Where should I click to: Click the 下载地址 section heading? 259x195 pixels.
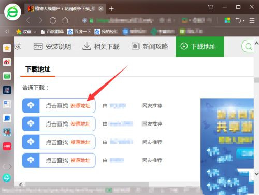click(x=38, y=69)
